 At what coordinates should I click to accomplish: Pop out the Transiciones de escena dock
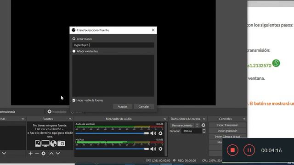204,119
